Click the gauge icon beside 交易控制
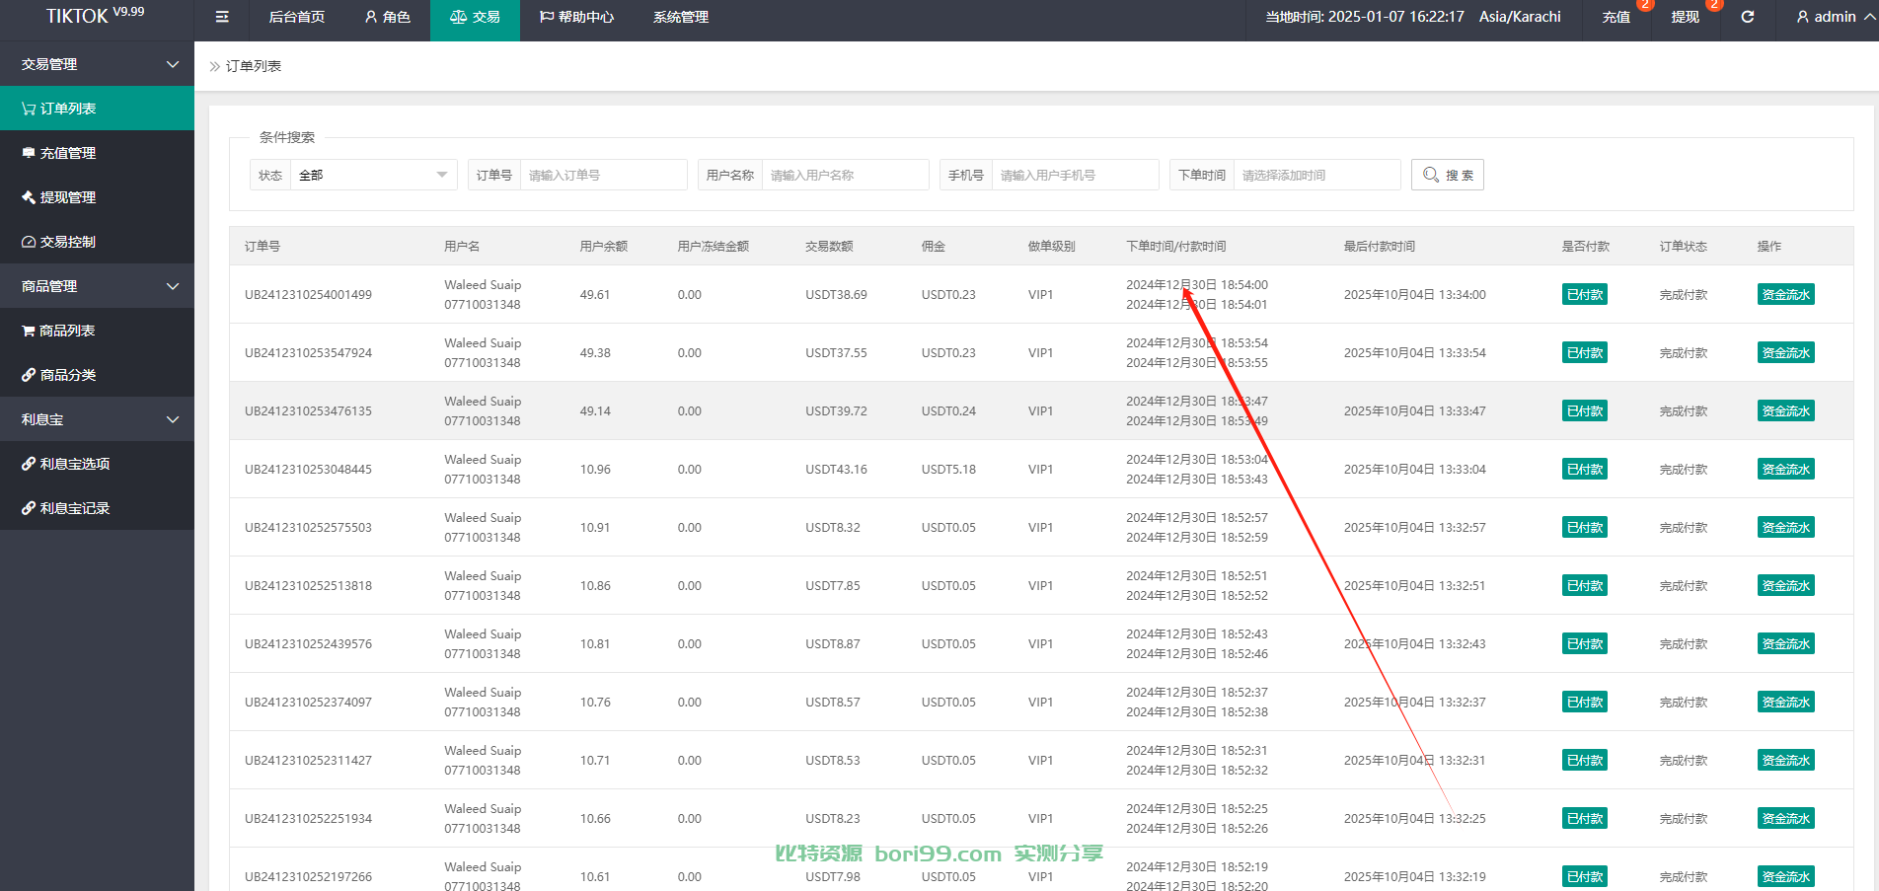1879x891 pixels. pyautogui.click(x=29, y=242)
